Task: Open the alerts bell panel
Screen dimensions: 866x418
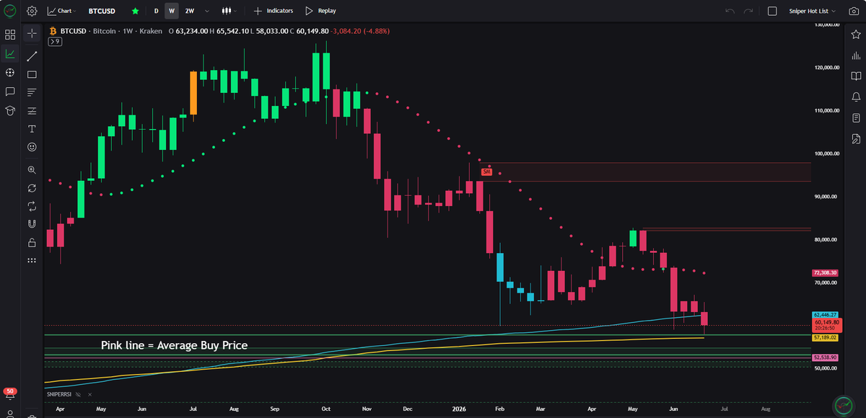Action: pyautogui.click(x=855, y=97)
